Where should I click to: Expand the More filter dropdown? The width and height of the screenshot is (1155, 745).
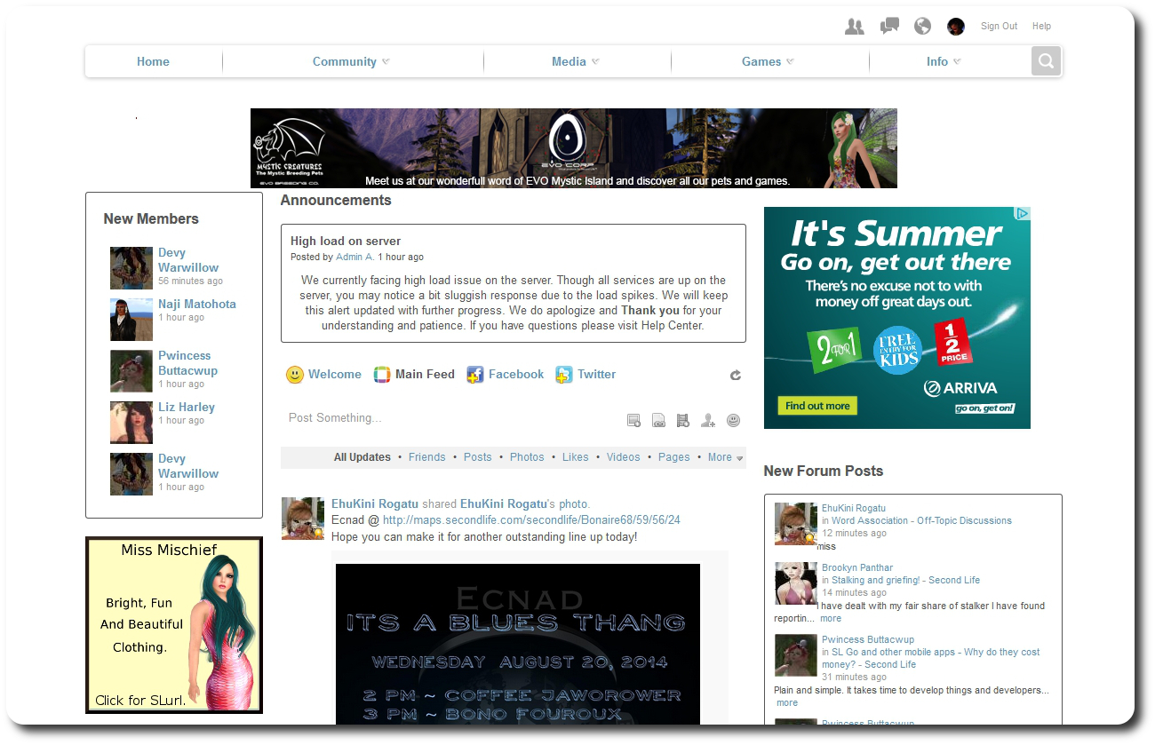click(725, 457)
